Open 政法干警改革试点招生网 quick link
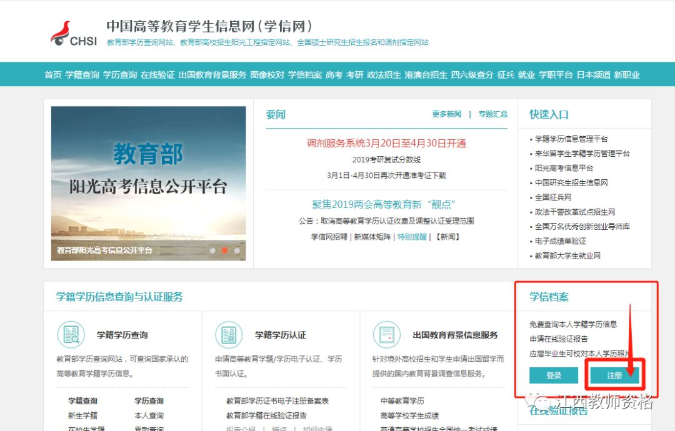The width and height of the screenshot is (675, 431). coord(575,212)
